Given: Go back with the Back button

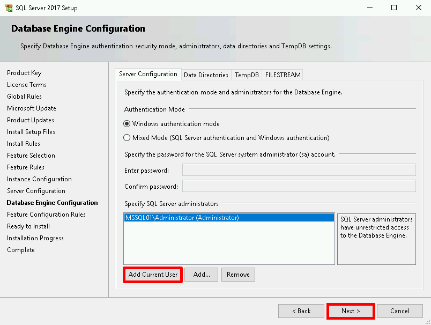Looking at the screenshot, I should (301, 311).
